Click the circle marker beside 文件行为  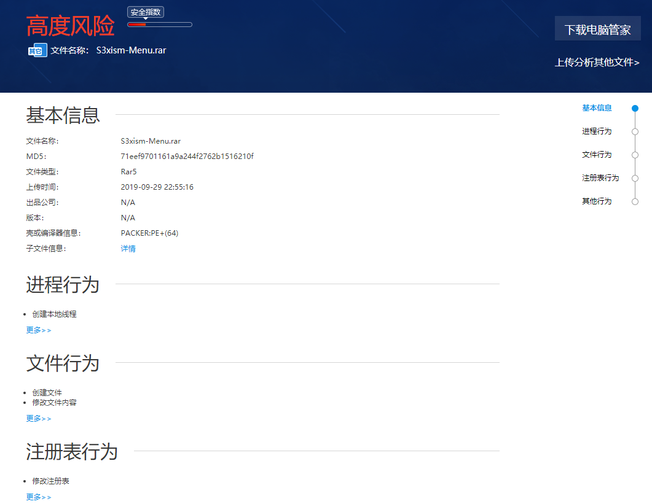click(x=635, y=155)
